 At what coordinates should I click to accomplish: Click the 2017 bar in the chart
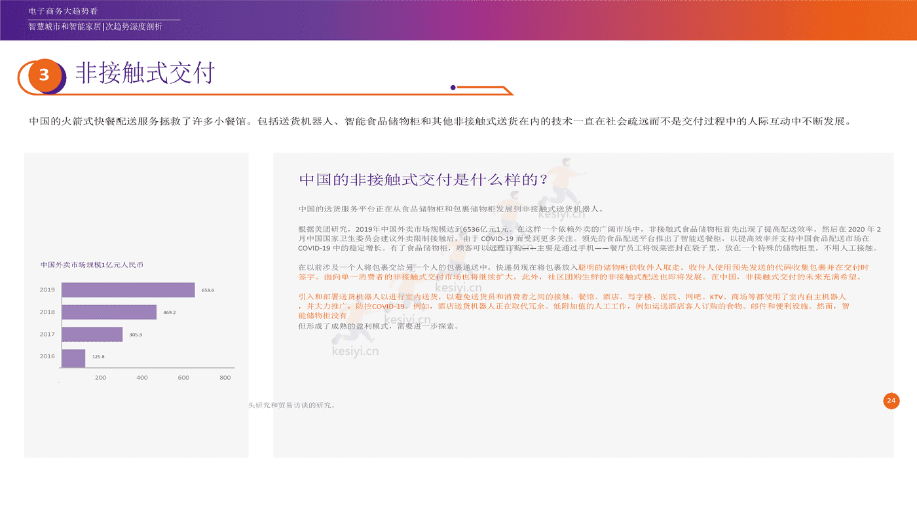(92, 334)
